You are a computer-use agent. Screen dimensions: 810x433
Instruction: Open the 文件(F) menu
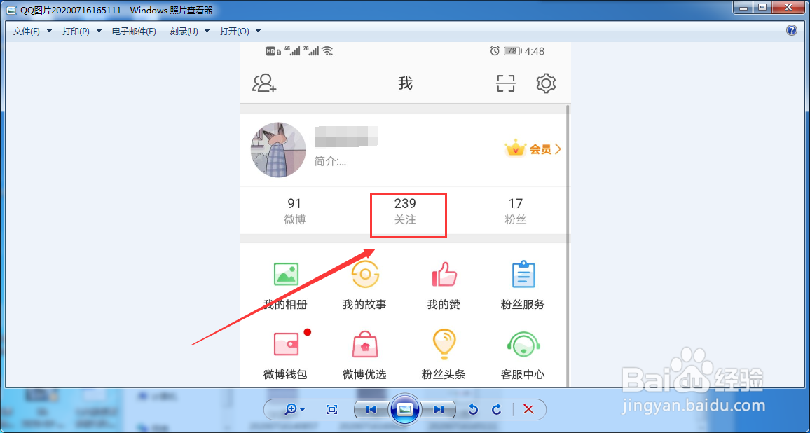pos(27,32)
